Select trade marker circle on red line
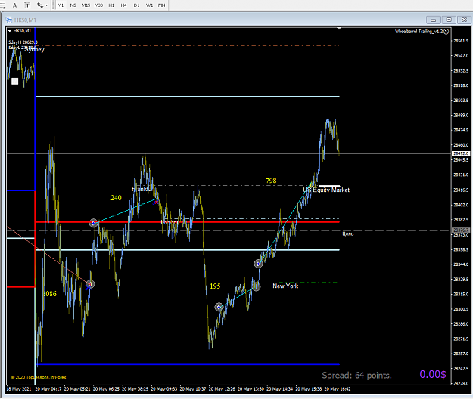Viewport: 473px width, 399px height. (x=94, y=223)
